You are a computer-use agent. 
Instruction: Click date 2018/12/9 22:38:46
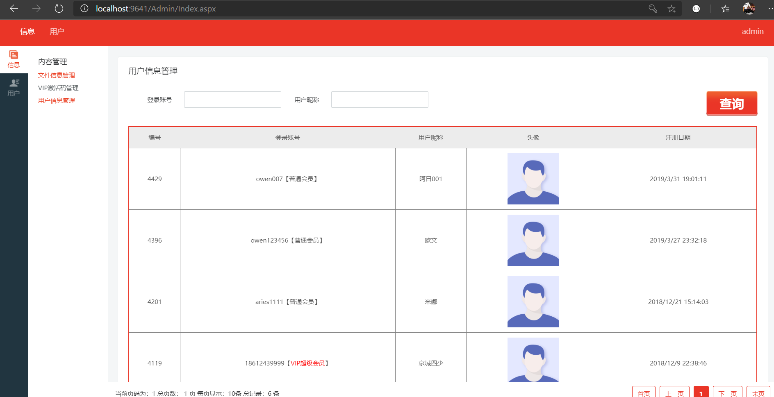coord(678,363)
